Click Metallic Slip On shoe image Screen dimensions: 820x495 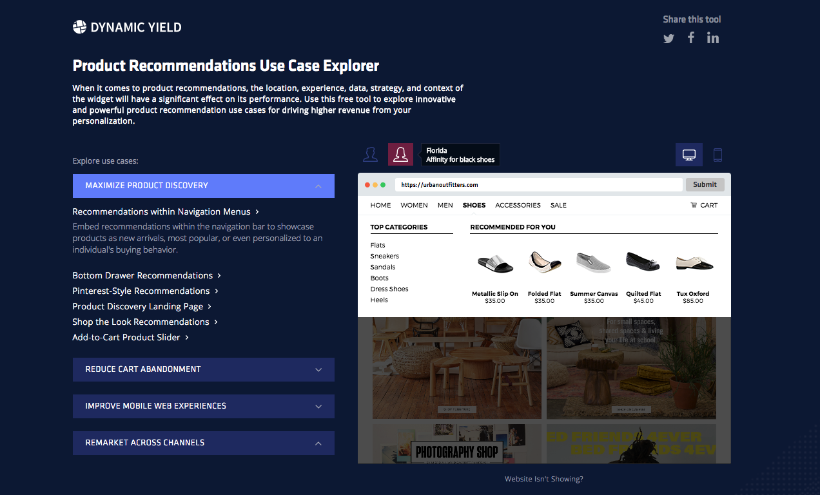495,263
